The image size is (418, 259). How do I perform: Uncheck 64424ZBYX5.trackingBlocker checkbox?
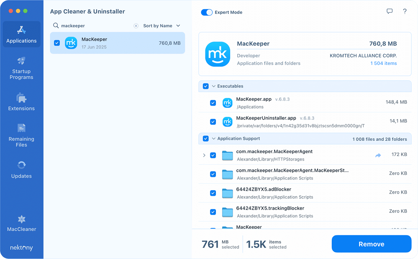[x=213, y=212]
